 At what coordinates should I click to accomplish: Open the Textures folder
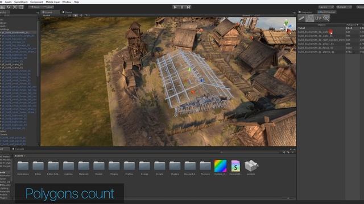click(x=205, y=168)
